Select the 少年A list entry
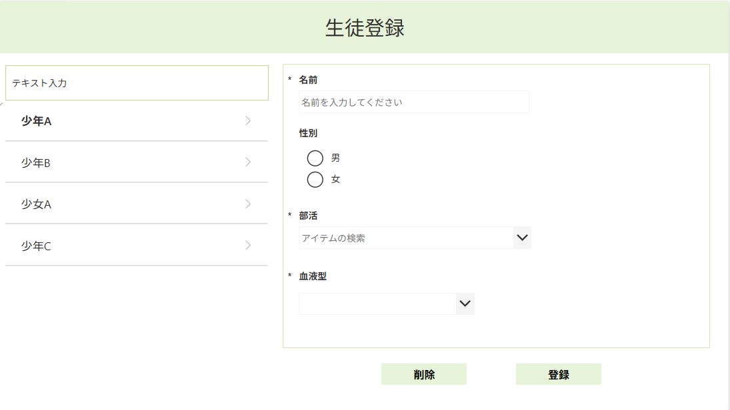Viewport: 730px width, 410px height. click(x=137, y=121)
